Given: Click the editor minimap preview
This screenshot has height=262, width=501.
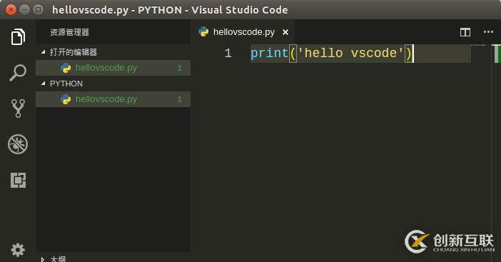Looking at the screenshot, I should pos(478,46).
